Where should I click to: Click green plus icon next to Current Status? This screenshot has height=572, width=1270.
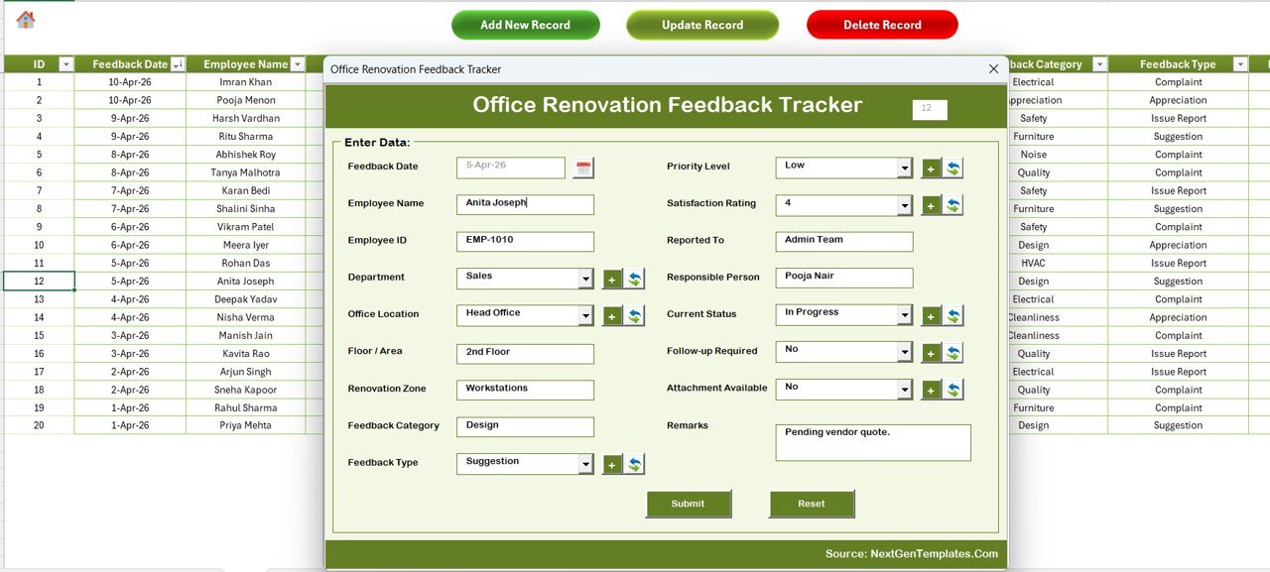click(x=931, y=315)
